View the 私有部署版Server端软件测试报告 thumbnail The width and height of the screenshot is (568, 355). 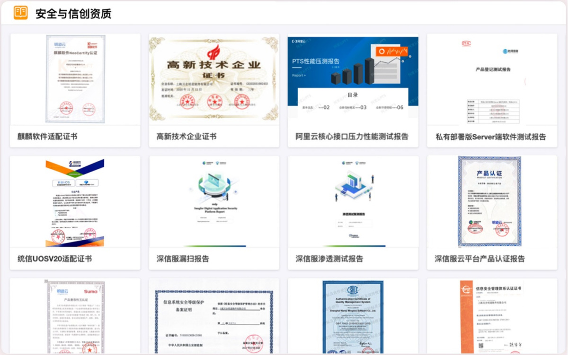click(492, 79)
